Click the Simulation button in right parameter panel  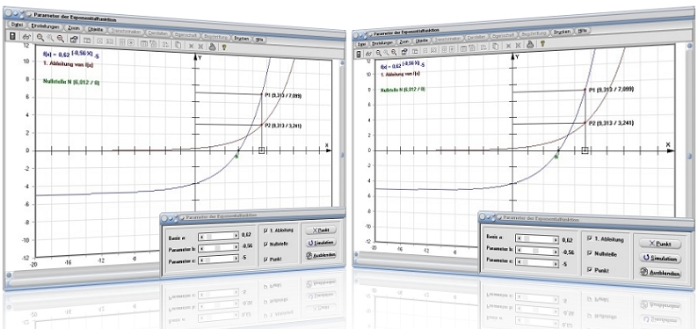660,259
